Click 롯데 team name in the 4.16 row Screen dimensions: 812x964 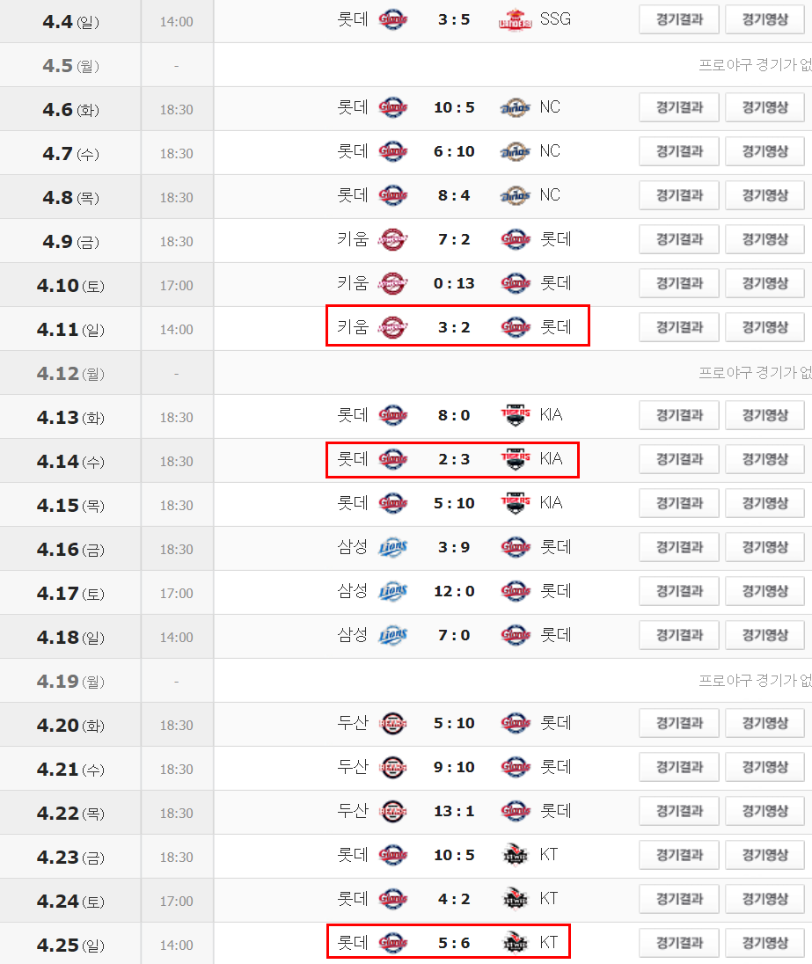pyautogui.click(x=555, y=546)
